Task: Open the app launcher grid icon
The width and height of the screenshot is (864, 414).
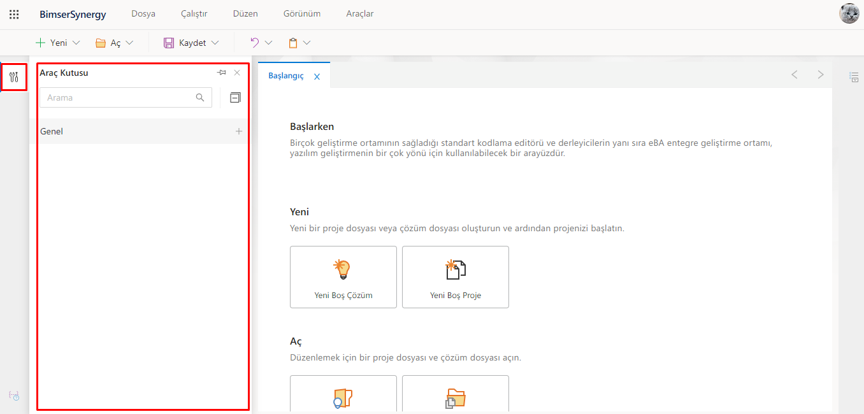Action: click(x=14, y=14)
